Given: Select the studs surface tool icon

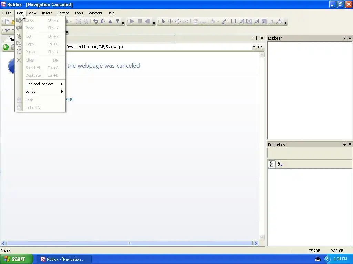Looking at the screenshot, I should pyautogui.click(x=256, y=22).
